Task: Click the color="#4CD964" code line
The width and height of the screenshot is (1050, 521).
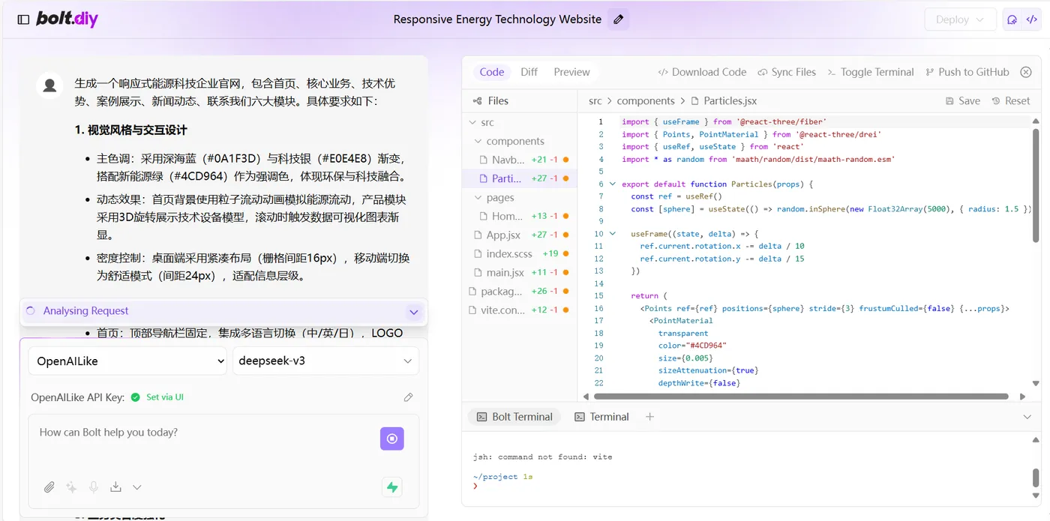Action: 692,346
